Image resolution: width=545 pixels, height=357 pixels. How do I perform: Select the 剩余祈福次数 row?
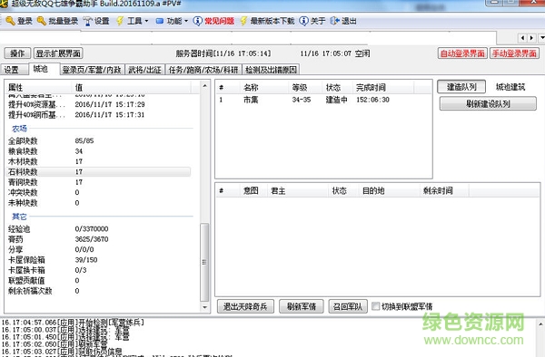99,291
